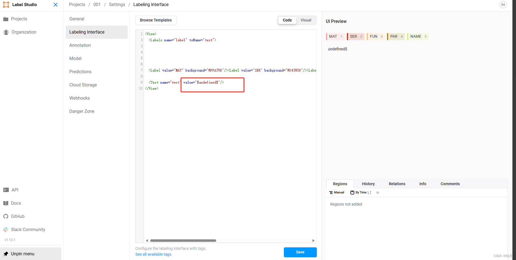Toggle sort direction arrow next to By Time
This screenshot has width=516, height=260.
(369, 193)
